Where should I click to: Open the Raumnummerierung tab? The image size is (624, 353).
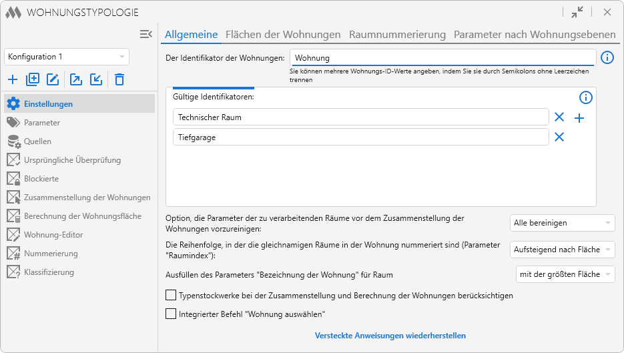pos(397,35)
